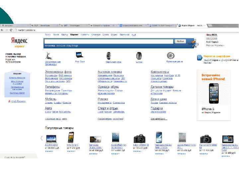The height and width of the screenshot is (179, 239).
Task: Click the laptop image in top categories
Action: point(80,55)
